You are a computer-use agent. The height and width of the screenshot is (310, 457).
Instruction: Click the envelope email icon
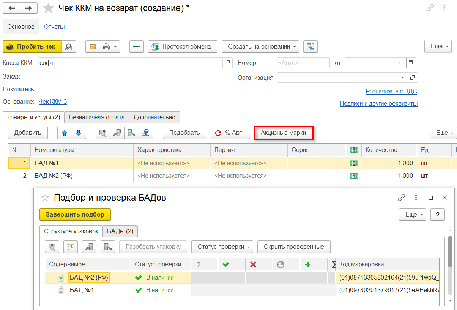pyautogui.click(x=92, y=47)
